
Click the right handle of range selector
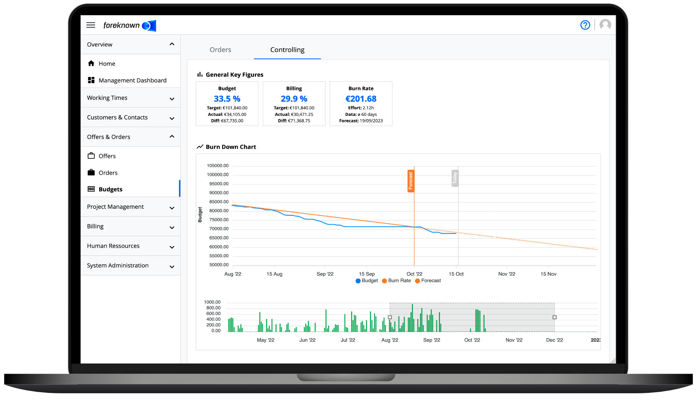coord(554,317)
